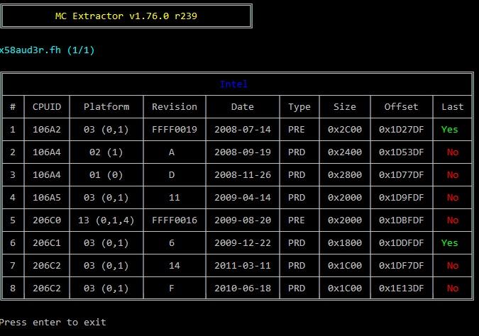Viewport: 479px width, 336px height.
Task: Click the CPUID column header
Action: coord(47,107)
